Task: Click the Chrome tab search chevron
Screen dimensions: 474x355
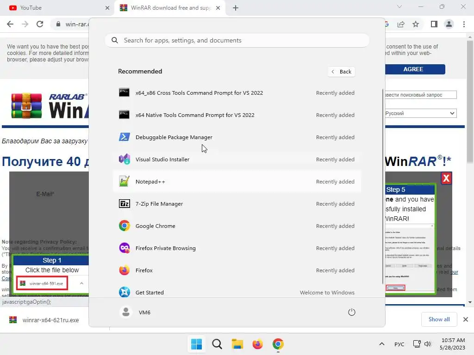Action: pos(399,6)
